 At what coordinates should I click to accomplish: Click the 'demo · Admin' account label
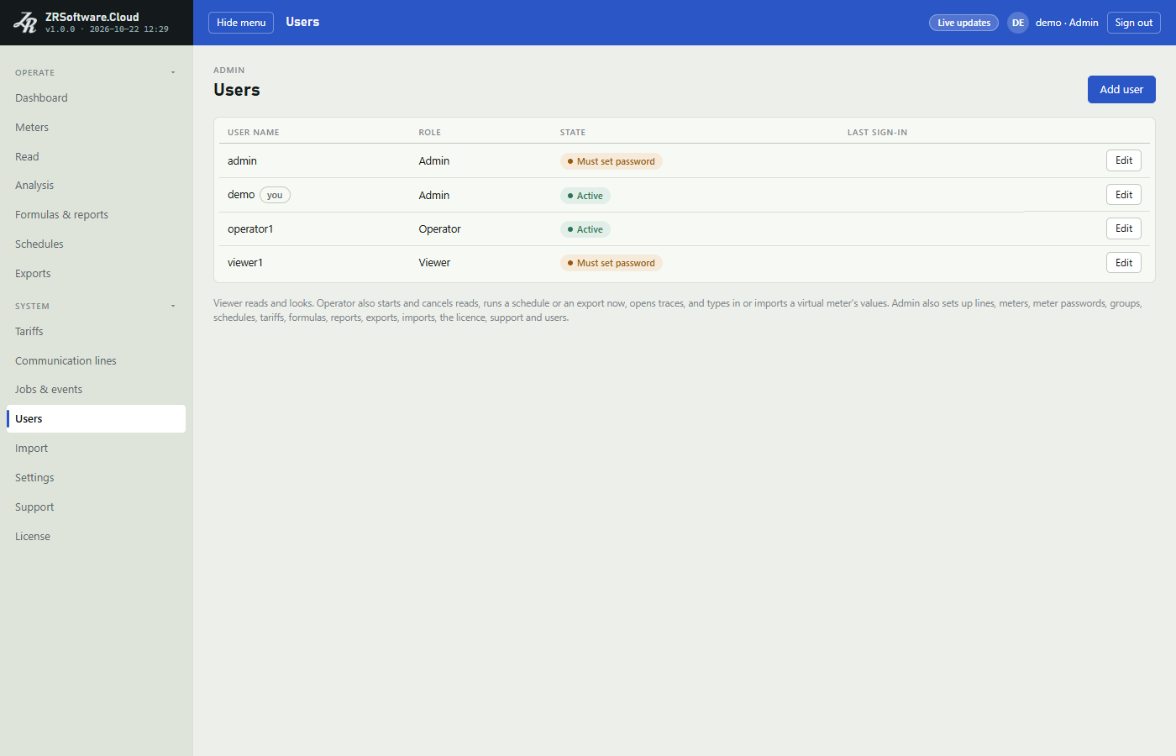click(x=1067, y=23)
